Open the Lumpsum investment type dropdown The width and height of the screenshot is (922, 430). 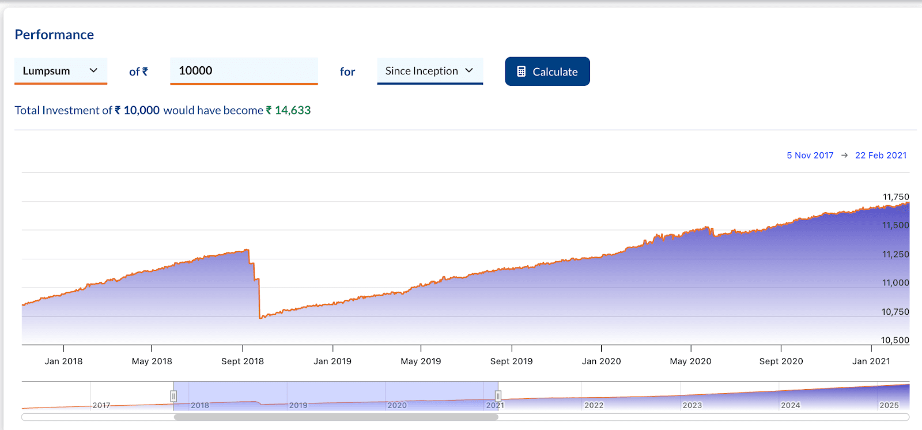pos(61,71)
